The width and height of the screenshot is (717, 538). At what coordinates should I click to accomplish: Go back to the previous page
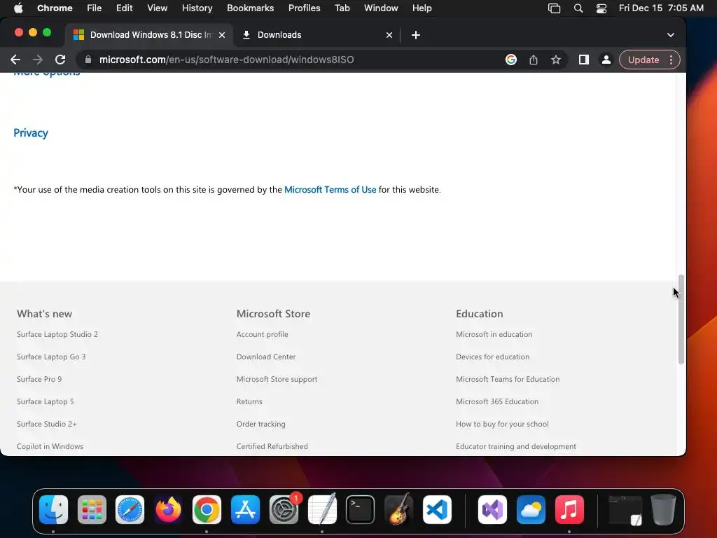15,60
